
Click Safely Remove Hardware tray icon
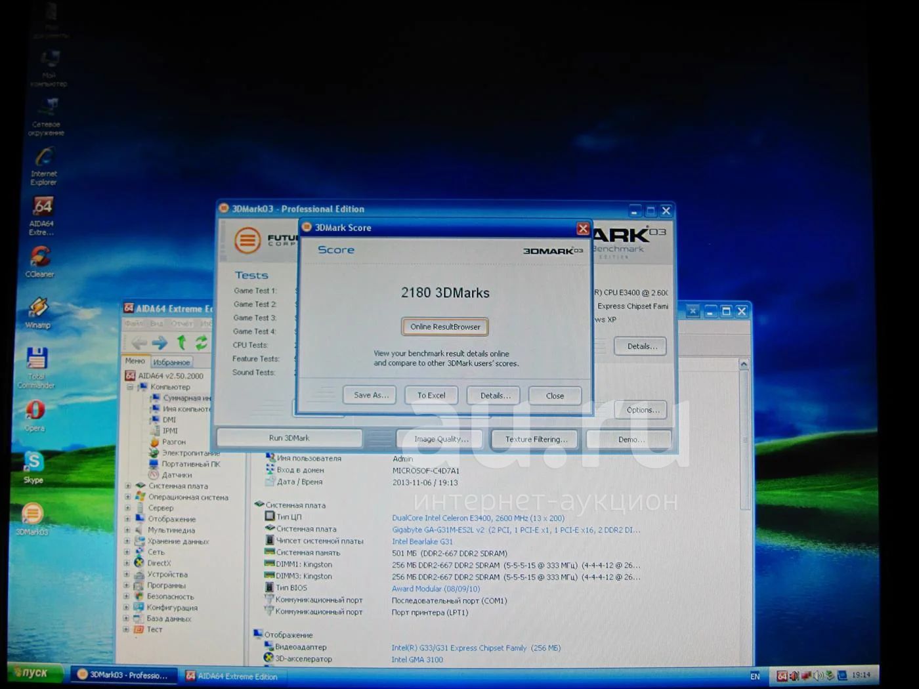[x=831, y=675]
